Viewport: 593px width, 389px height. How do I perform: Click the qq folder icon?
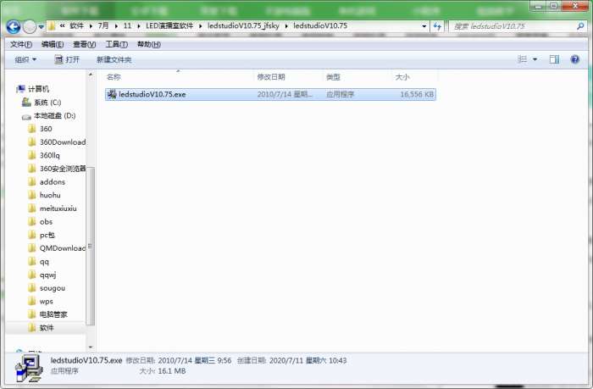pyautogui.click(x=32, y=262)
